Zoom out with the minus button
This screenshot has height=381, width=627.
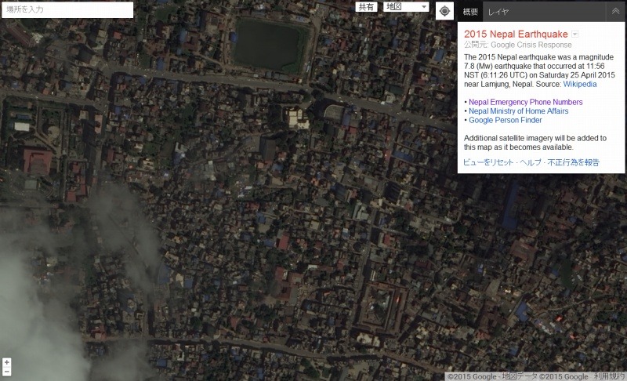(6, 372)
